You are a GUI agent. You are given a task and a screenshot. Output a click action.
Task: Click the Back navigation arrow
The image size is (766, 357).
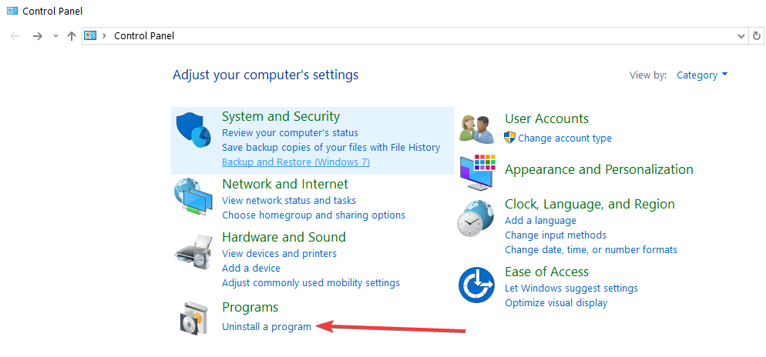point(15,36)
